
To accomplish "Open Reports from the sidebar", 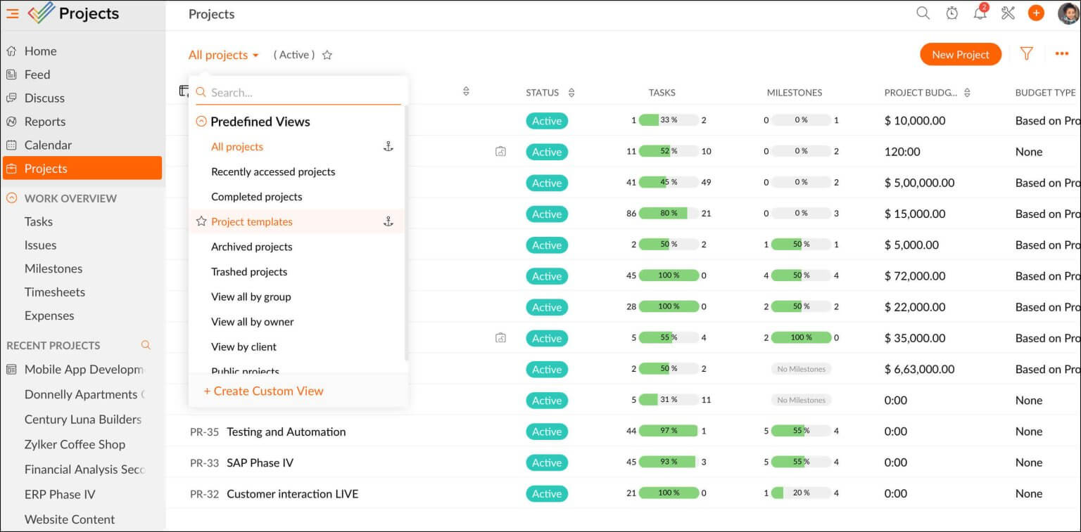I will 45,121.
